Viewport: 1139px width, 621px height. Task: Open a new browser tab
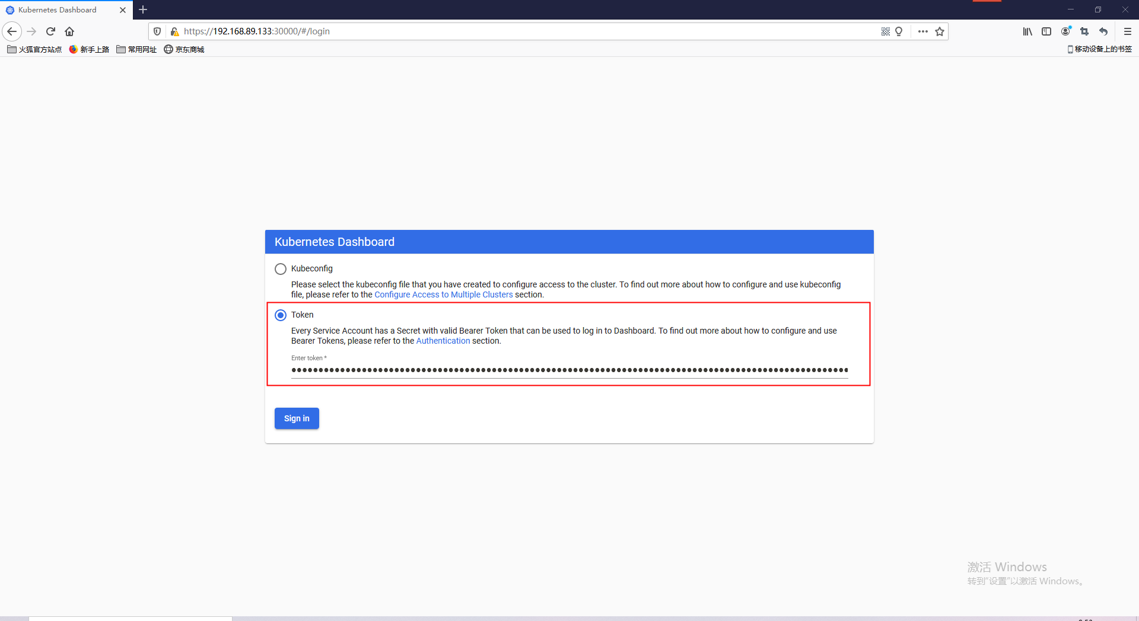coord(143,9)
